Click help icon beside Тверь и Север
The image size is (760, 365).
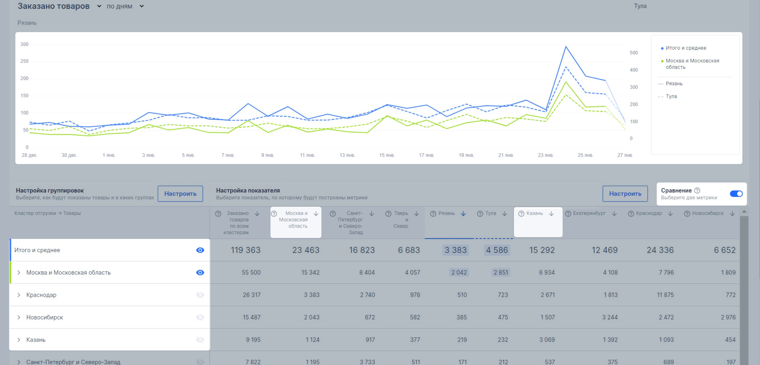[x=388, y=213]
